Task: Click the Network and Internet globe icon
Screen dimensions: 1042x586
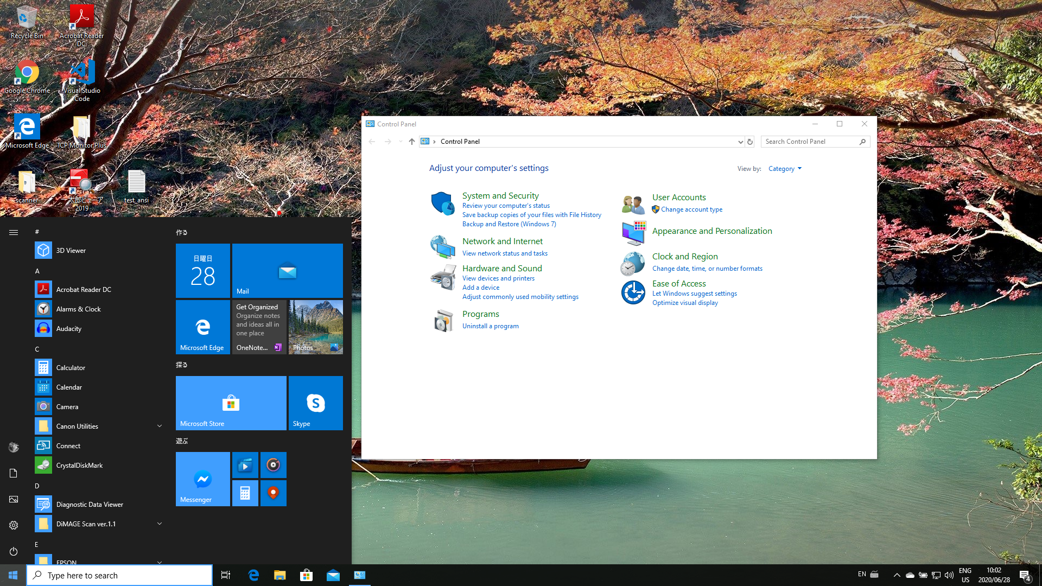Action: (x=442, y=247)
